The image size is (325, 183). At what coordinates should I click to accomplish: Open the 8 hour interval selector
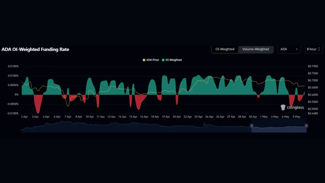click(x=313, y=49)
